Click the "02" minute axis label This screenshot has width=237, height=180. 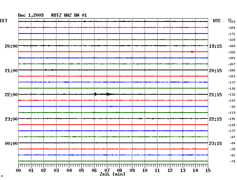(43, 171)
